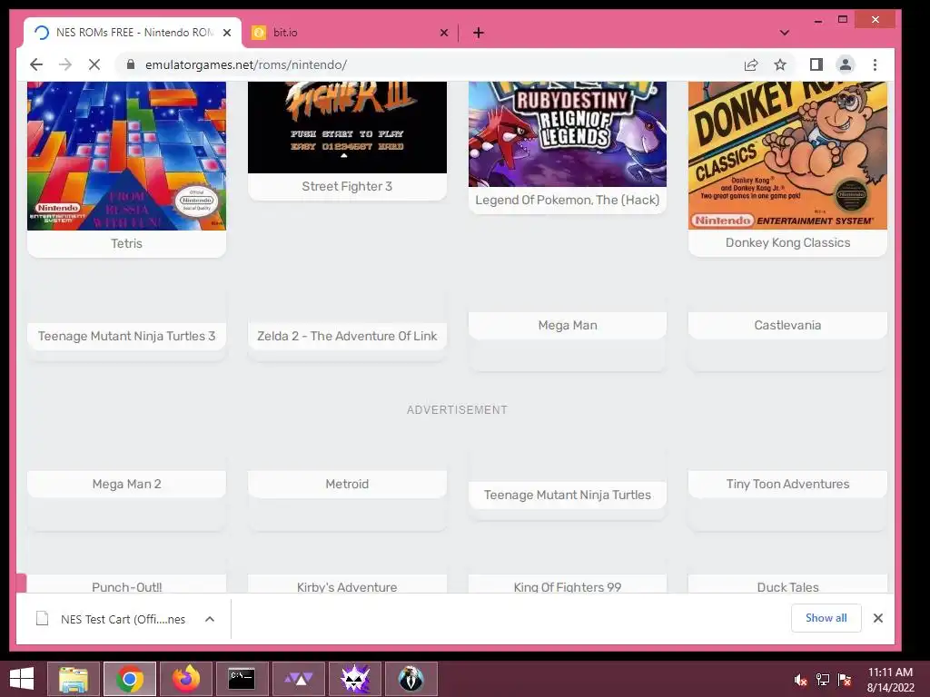
Task: Open the Metroid game link
Action: [x=347, y=485]
